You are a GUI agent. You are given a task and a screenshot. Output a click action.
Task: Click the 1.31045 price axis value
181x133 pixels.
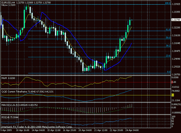coord(176,43)
